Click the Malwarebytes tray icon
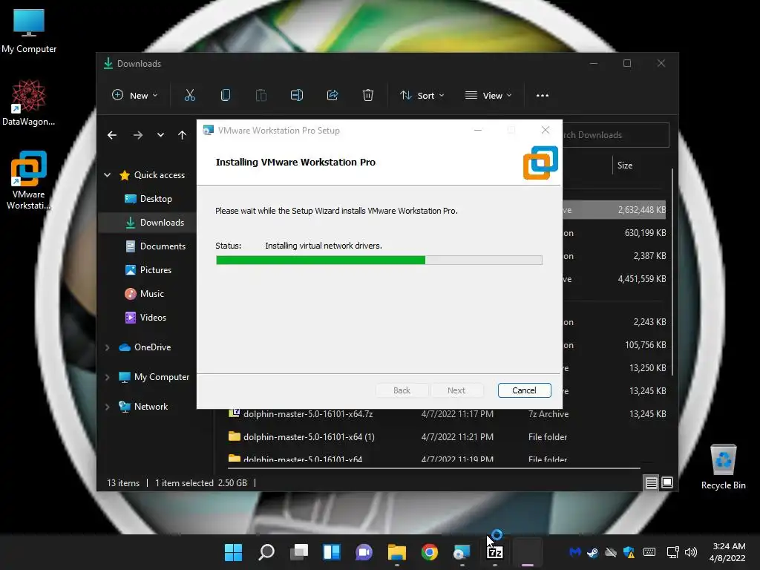Image resolution: width=760 pixels, height=570 pixels. coord(575,552)
